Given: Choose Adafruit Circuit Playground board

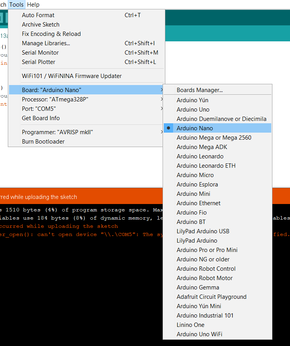Looking at the screenshot, I should click(x=217, y=297).
